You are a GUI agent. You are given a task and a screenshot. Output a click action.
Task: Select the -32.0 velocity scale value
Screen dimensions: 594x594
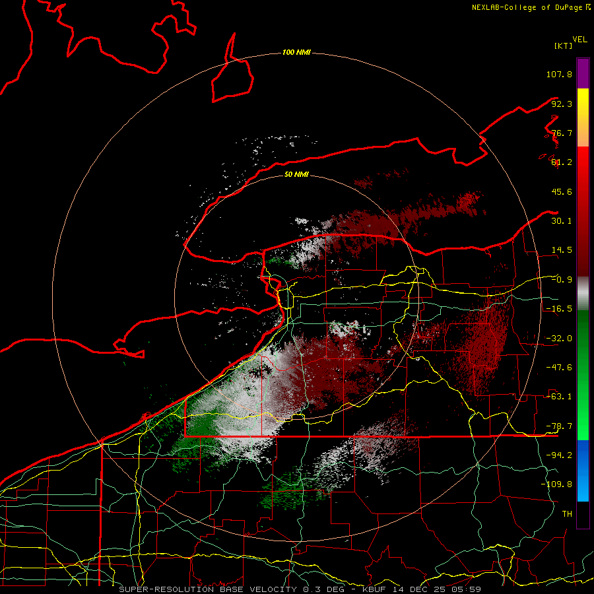(x=559, y=339)
